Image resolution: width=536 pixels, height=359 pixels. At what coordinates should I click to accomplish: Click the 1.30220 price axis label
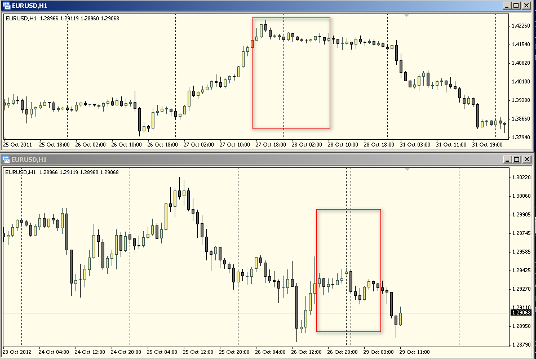click(521, 177)
